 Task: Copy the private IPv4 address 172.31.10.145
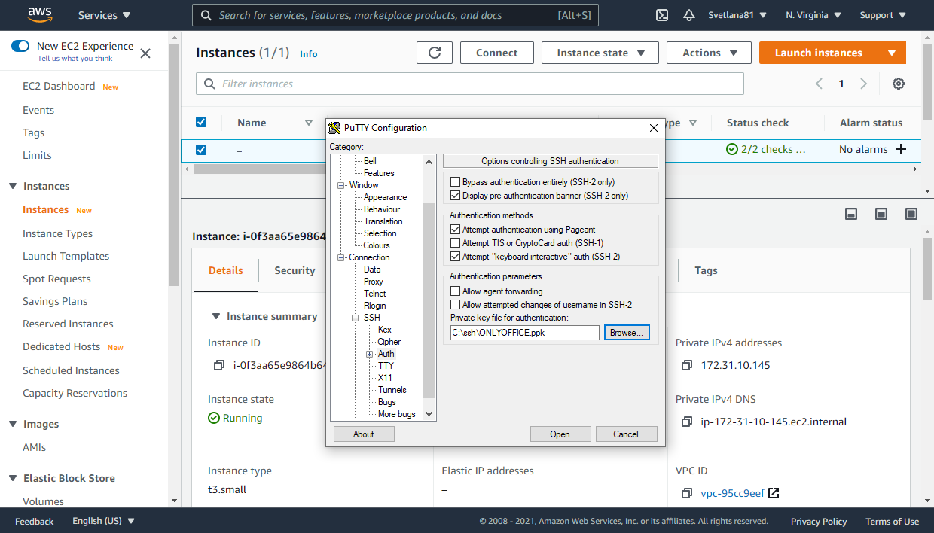coord(686,365)
